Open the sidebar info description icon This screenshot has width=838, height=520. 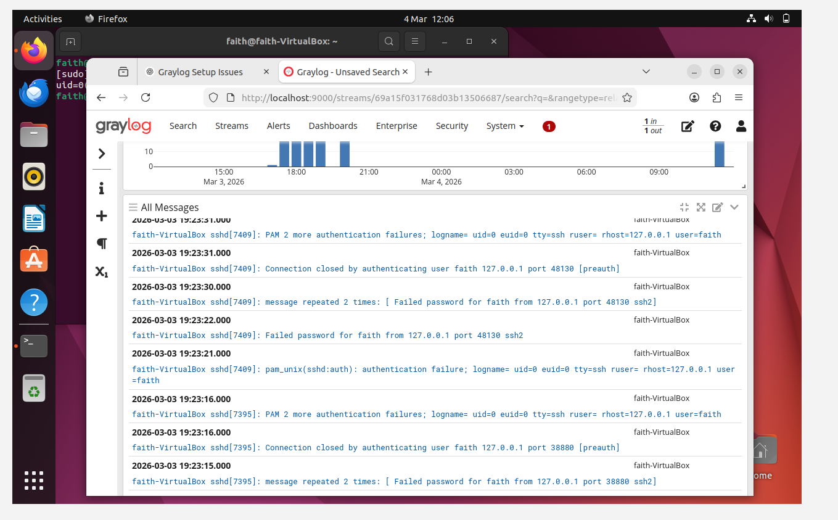point(102,188)
